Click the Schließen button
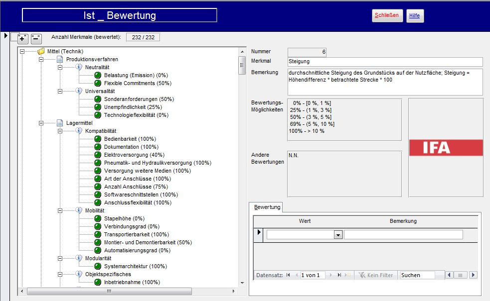Image resolution: width=490 pixels, height=301 pixels. pos(387,15)
